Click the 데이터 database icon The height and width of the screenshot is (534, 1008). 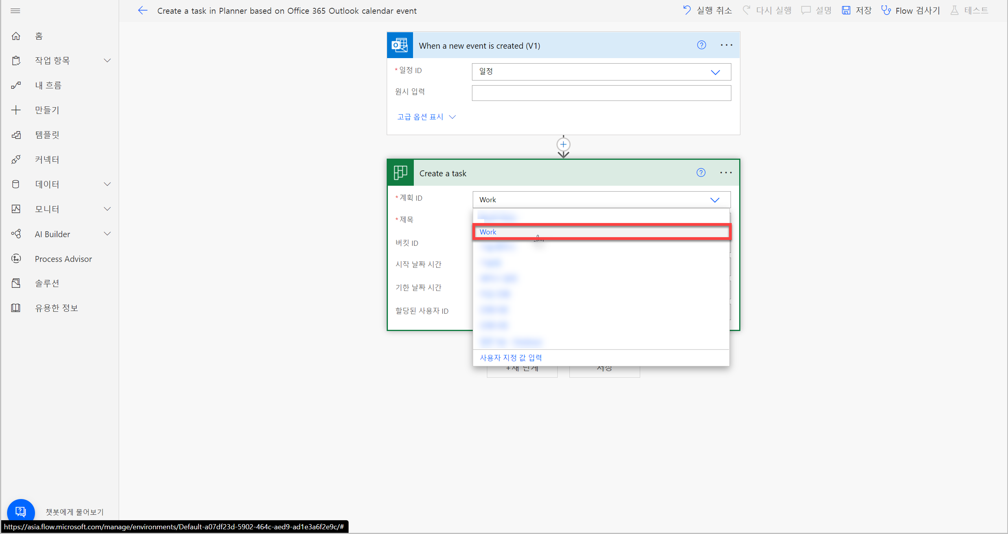click(x=16, y=184)
